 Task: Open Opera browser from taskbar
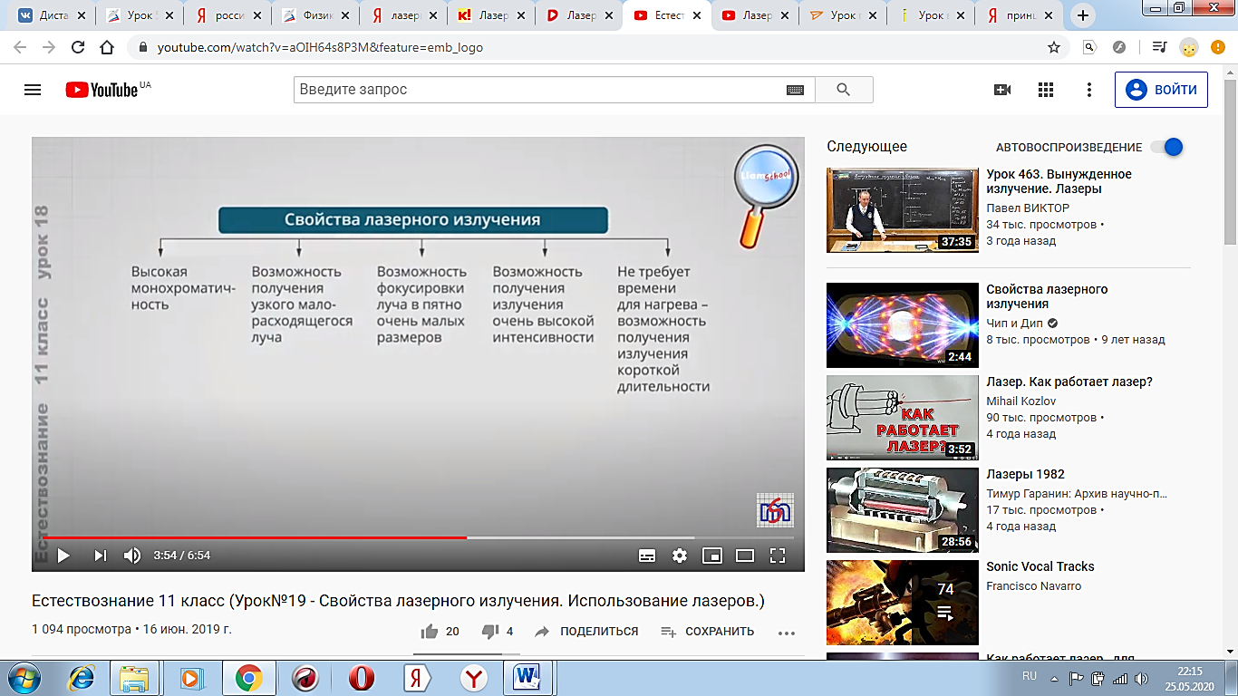point(363,678)
